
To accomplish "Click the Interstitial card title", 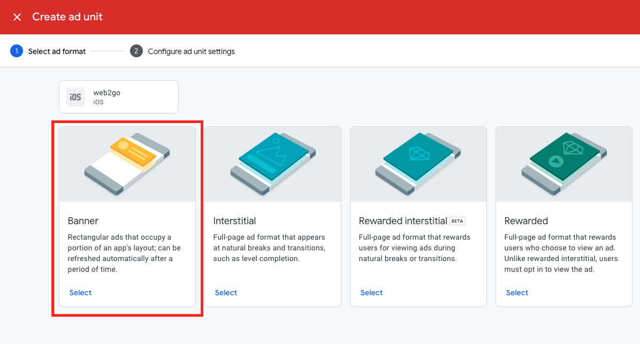I will pos(235,221).
